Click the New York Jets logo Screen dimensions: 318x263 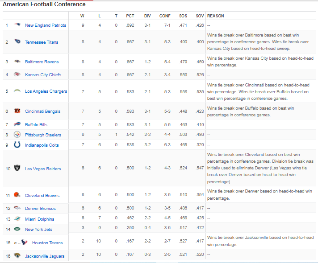pyautogui.click(x=17, y=229)
